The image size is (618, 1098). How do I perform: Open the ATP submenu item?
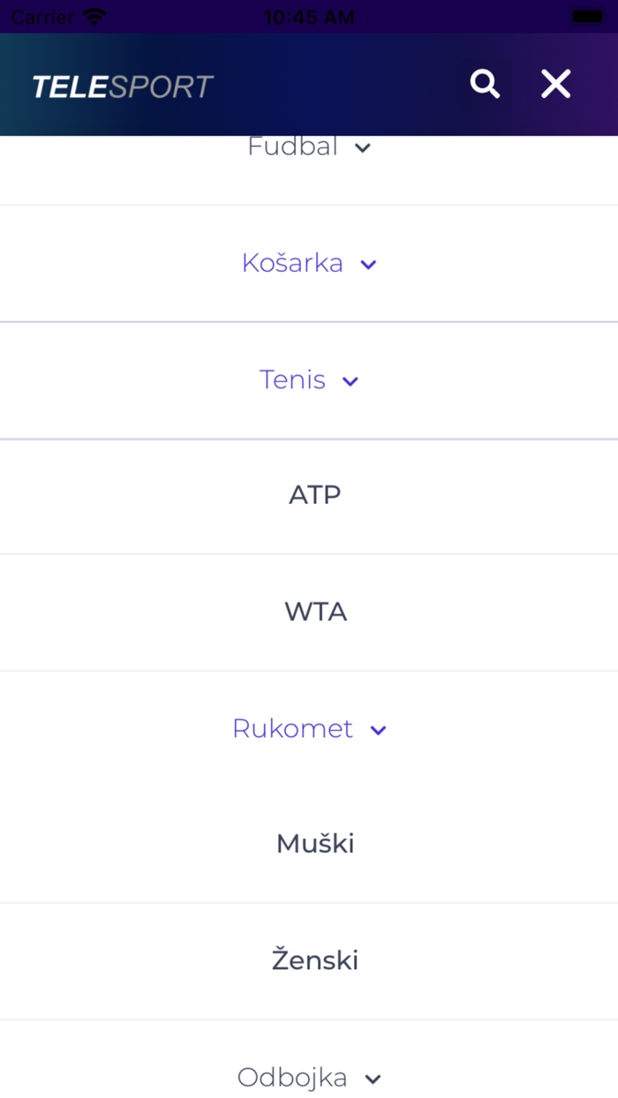click(x=315, y=495)
